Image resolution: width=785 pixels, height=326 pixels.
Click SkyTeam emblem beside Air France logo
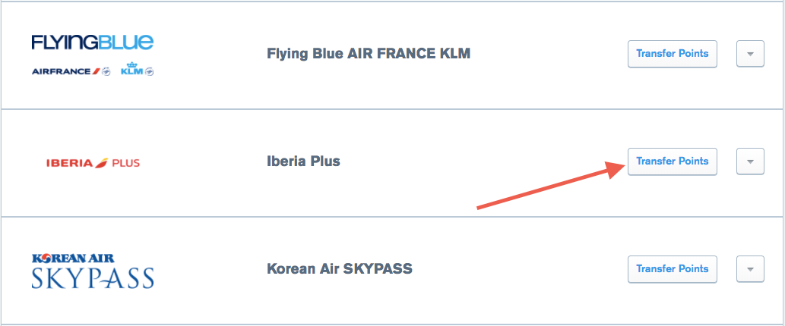[105, 72]
